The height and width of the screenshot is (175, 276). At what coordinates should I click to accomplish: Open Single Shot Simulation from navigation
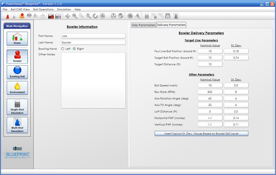pyautogui.click(x=17, y=107)
